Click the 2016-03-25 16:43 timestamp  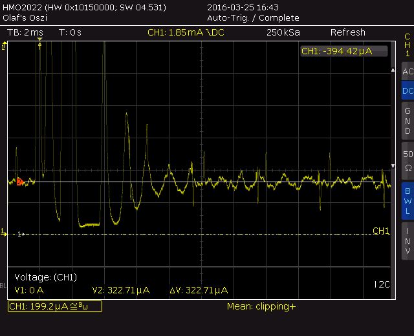tap(243, 7)
